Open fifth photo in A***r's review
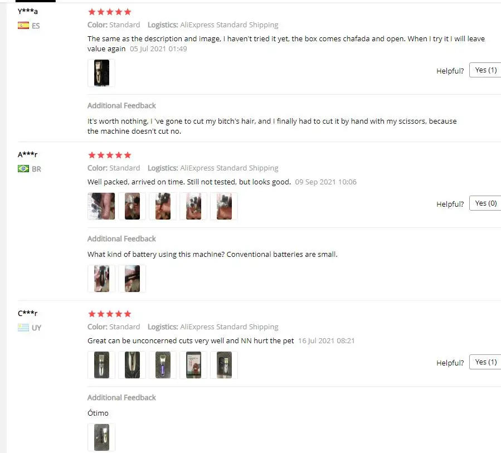The image size is (501, 453). (224, 206)
